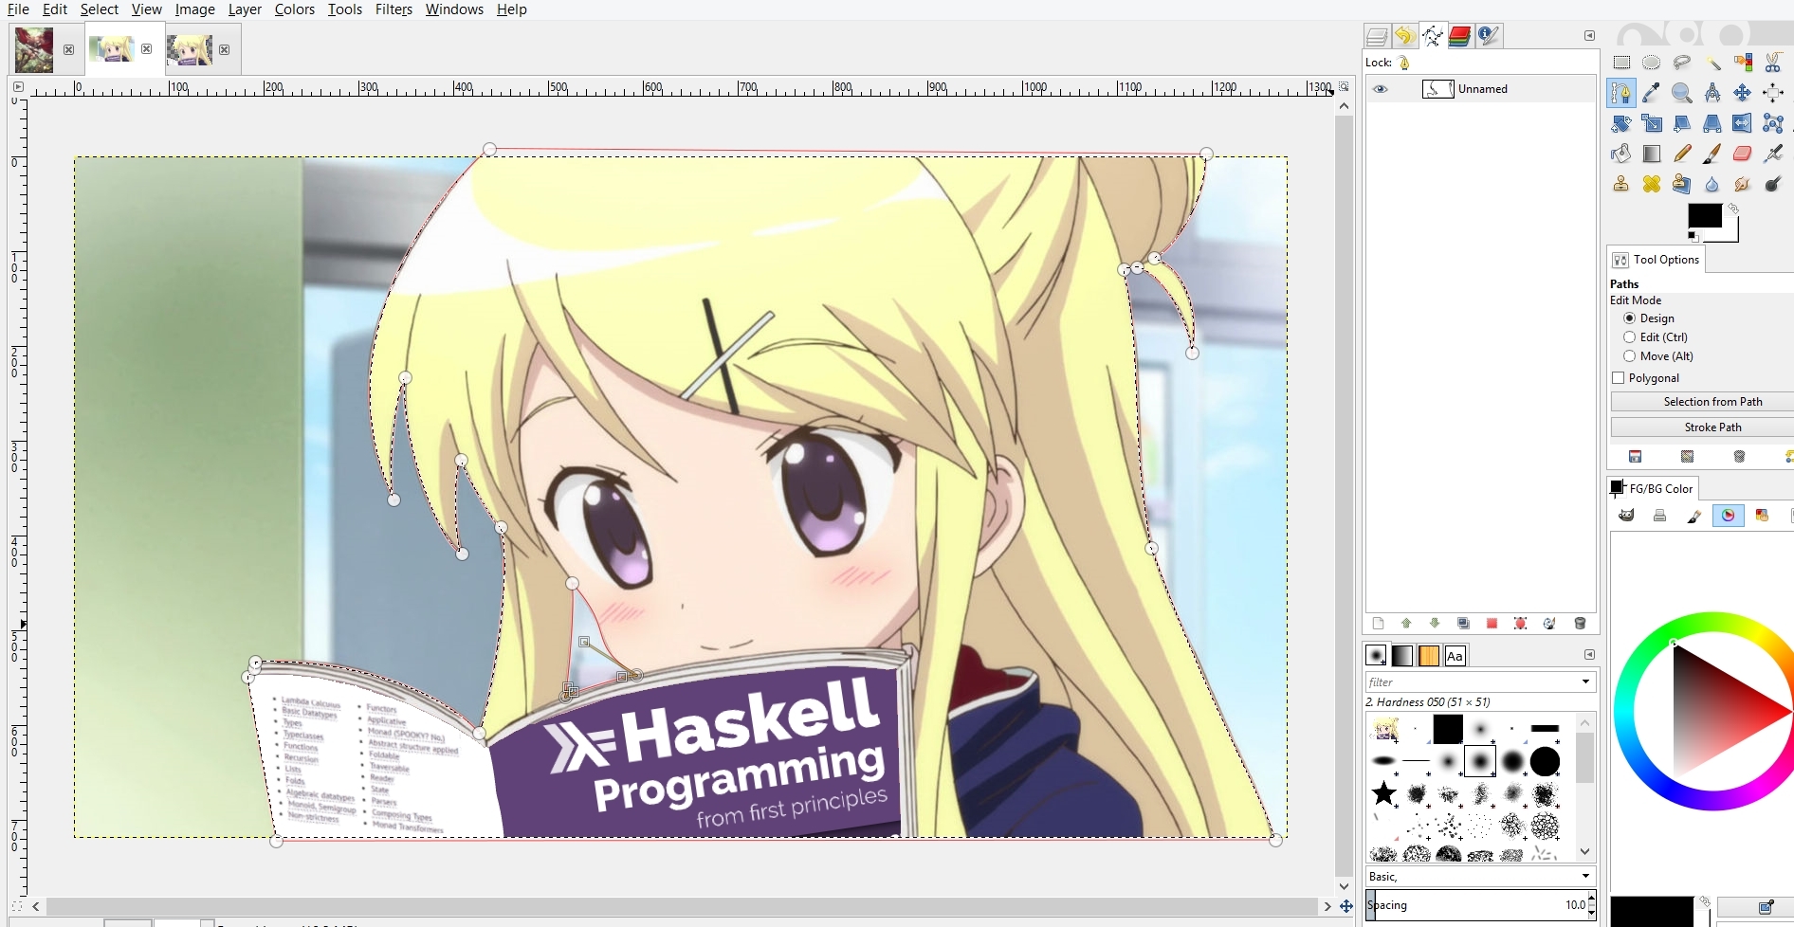The width and height of the screenshot is (1794, 927).
Task: Select the Fuzzy Select (magic wand) tool
Action: (1714, 63)
